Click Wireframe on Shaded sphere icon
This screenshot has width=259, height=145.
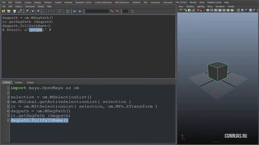251,10
